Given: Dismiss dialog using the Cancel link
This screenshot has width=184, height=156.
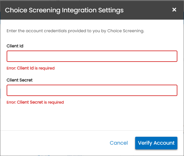Looking at the screenshot, I should point(119,143).
